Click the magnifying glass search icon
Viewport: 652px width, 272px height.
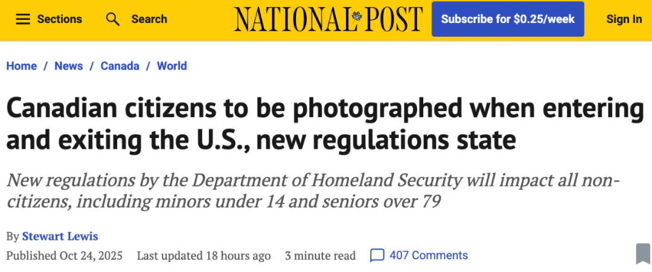(x=113, y=19)
